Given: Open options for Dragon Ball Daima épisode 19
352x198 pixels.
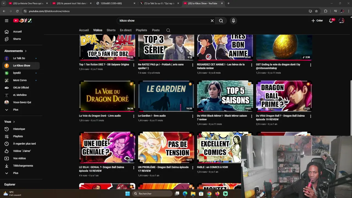Looking at the screenshot, I should tap(310, 116).
